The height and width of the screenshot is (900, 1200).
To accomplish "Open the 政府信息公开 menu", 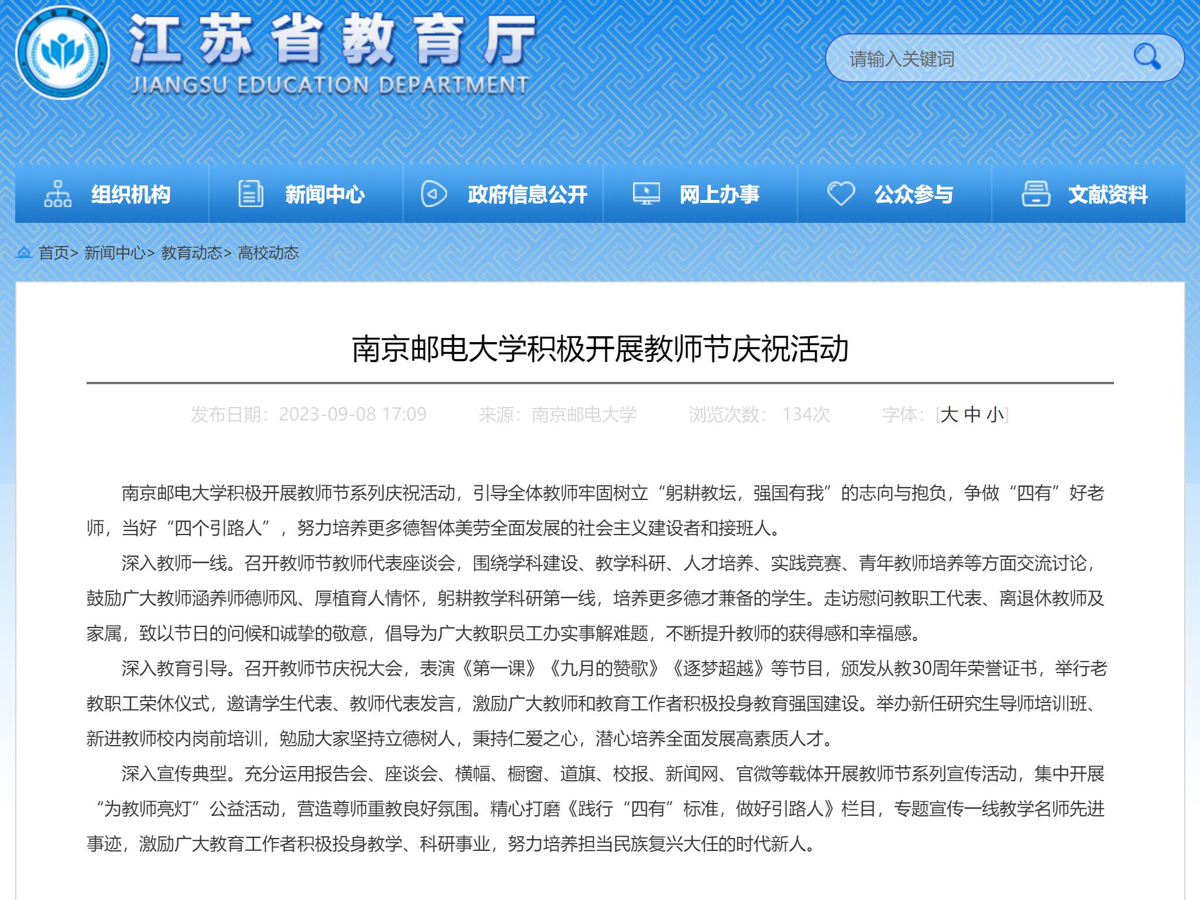I will pyautogui.click(x=527, y=194).
